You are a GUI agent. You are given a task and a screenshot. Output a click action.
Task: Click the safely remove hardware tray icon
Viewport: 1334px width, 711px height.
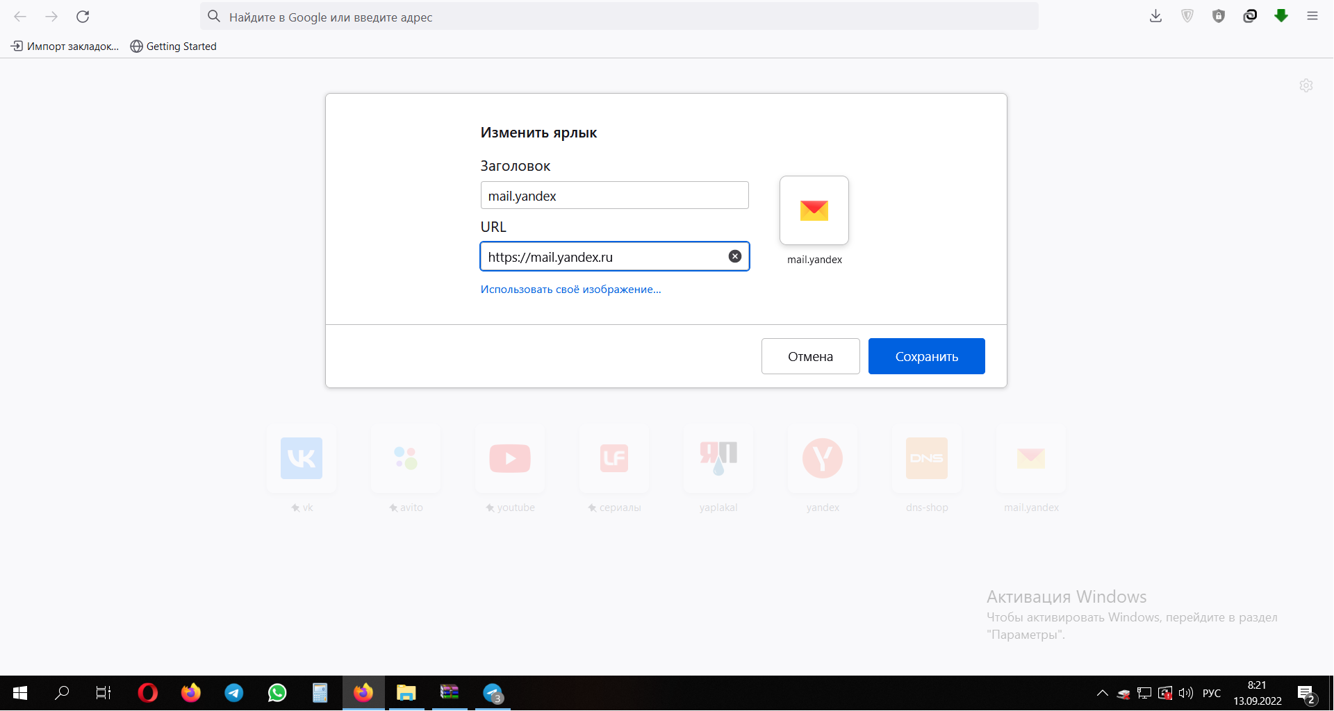click(x=1123, y=693)
